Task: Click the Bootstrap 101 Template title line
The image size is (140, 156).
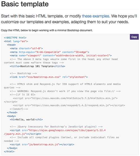Action: (38, 66)
